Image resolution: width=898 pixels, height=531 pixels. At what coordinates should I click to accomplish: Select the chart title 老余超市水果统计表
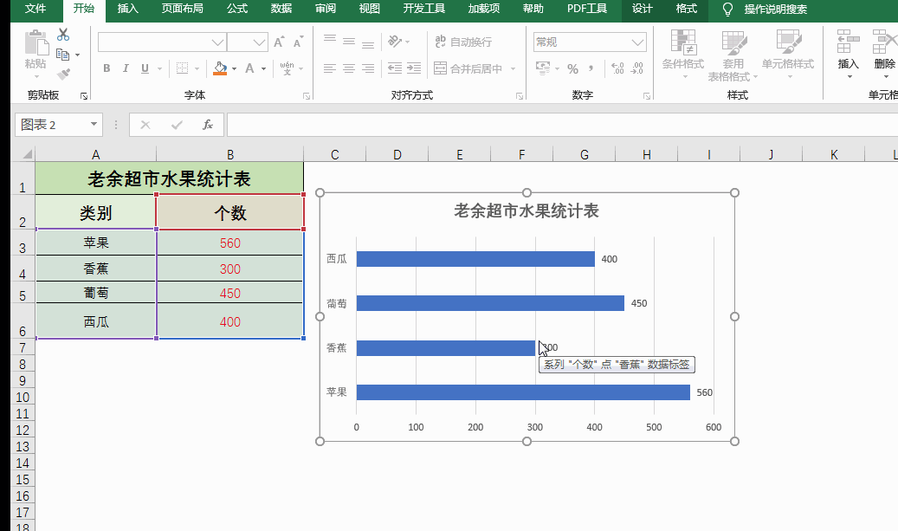point(527,210)
